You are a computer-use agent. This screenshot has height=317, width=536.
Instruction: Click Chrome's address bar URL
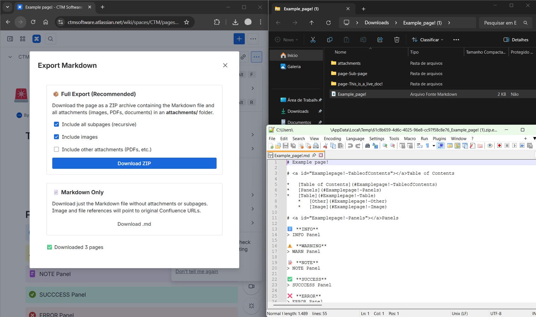tap(123, 22)
